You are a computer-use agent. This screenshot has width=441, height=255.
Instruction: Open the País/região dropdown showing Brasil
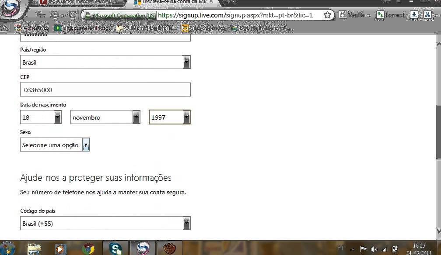[x=105, y=62]
